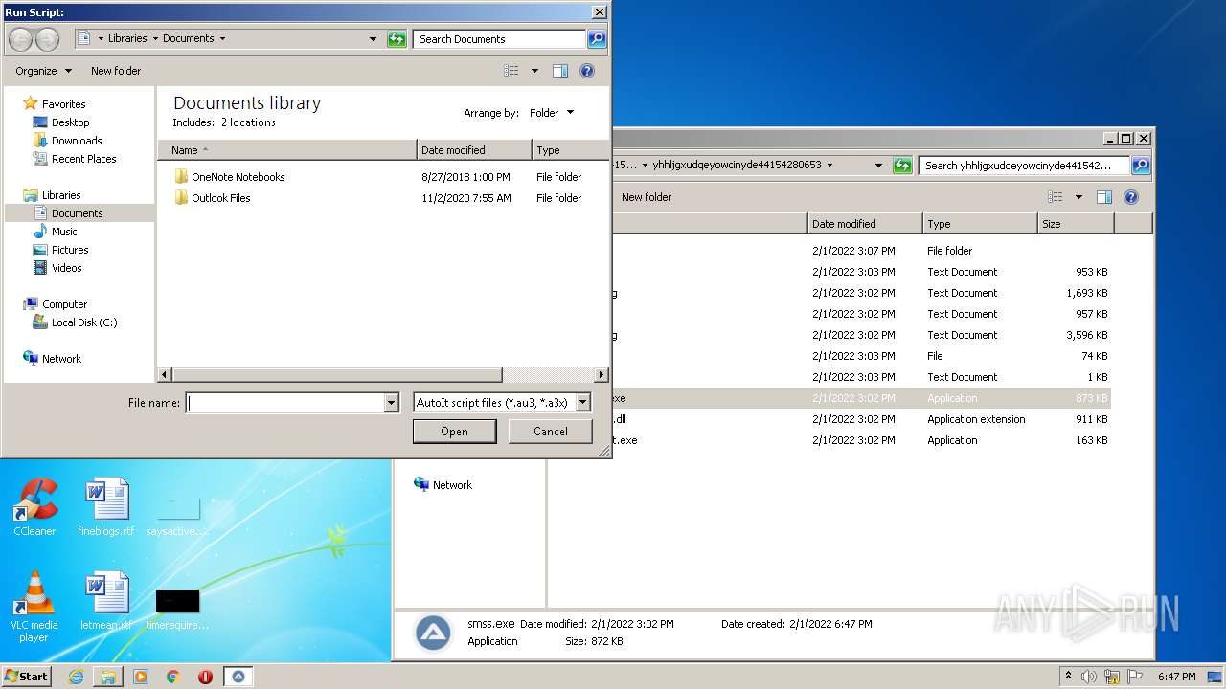Screen dimensions: 1226x689
Task: Select Local Disk (C:) in navigation pane
Action: coord(84,322)
